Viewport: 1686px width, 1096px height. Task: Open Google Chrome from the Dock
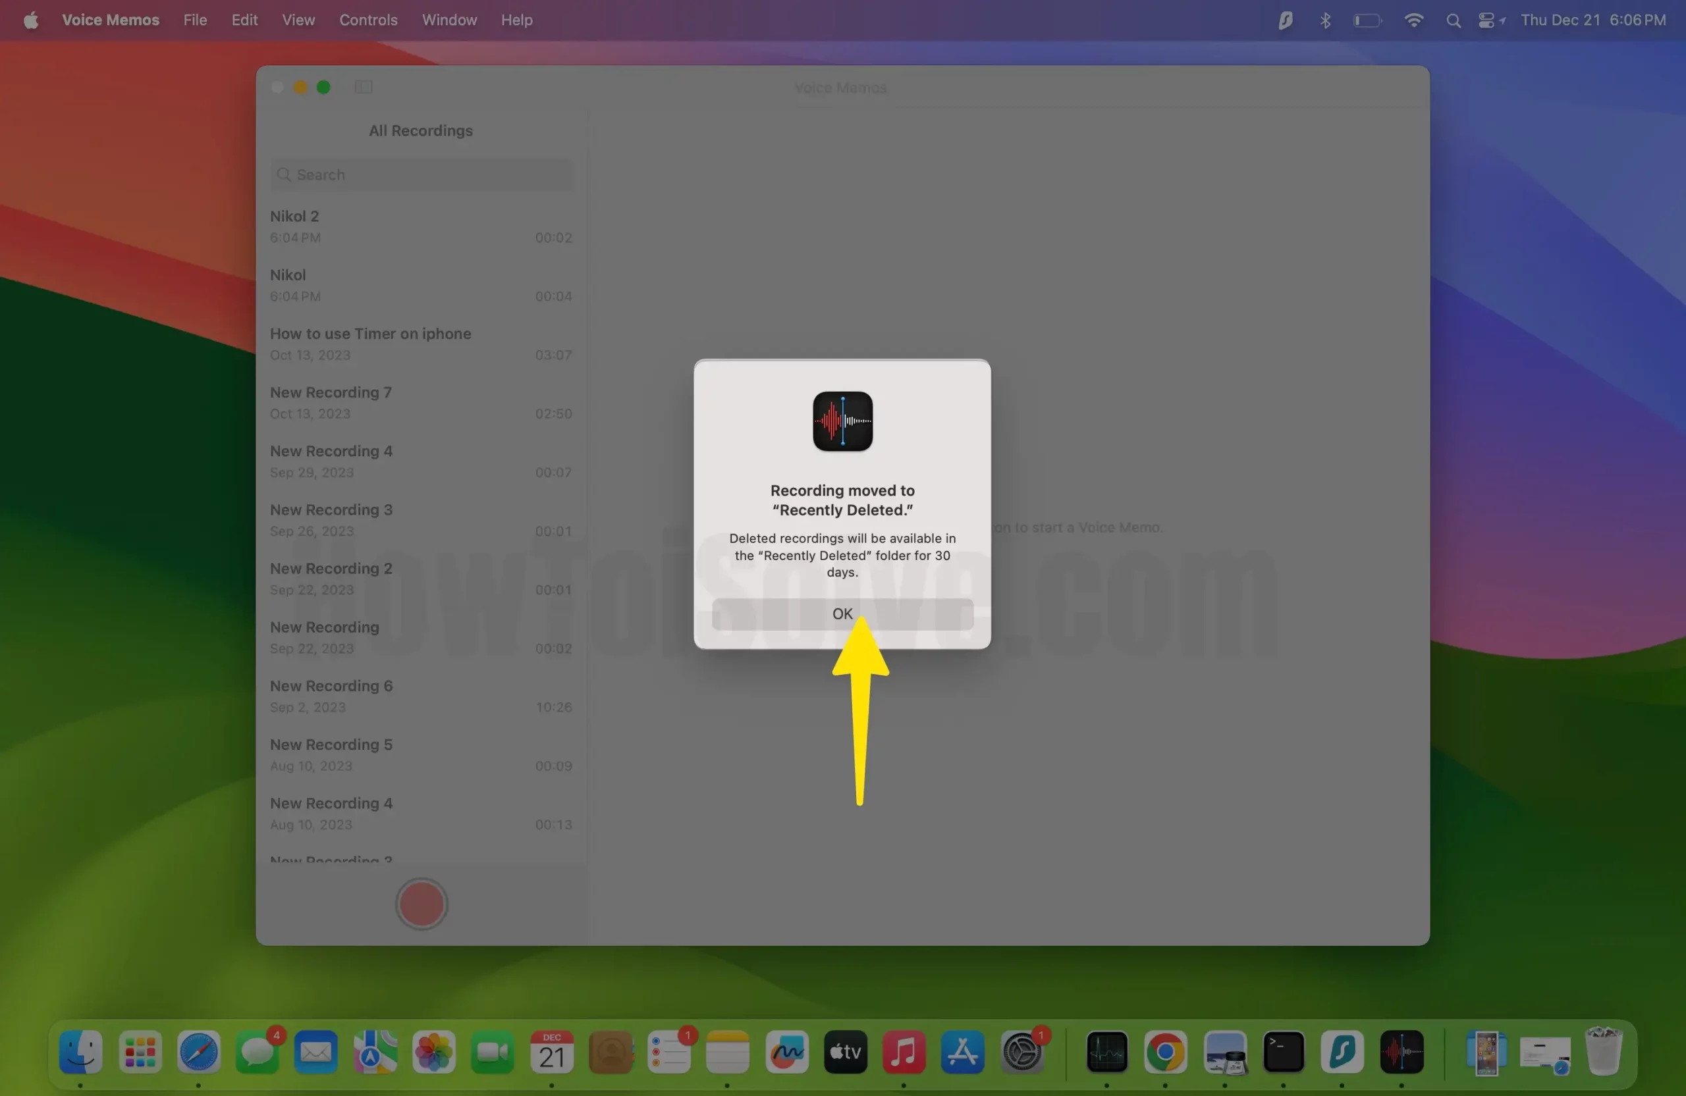pyautogui.click(x=1165, y=1051)
